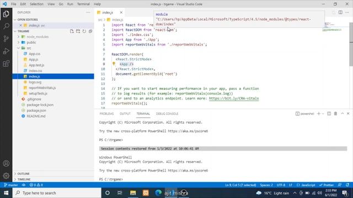
Task: Open editor more actions ellipsis
Action: (x=347, y=13)
